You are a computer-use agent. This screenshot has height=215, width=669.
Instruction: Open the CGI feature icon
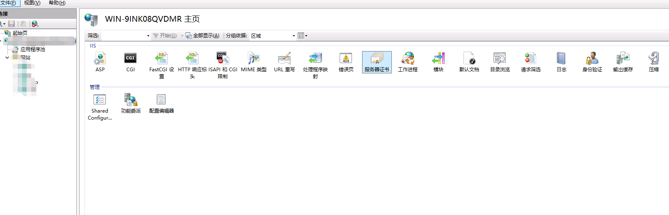(130, 62)
